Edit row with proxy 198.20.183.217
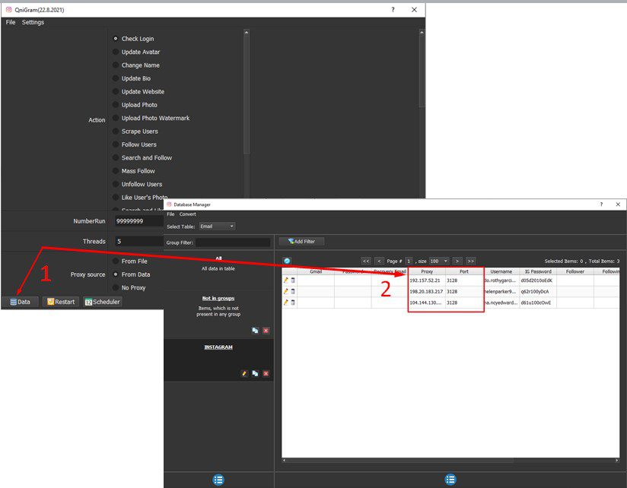Screen dimensions: 627x488 click(286, 292)
